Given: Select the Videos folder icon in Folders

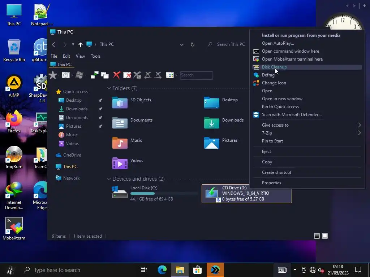Looking at the screenshot, I should (x=120, y=163).
